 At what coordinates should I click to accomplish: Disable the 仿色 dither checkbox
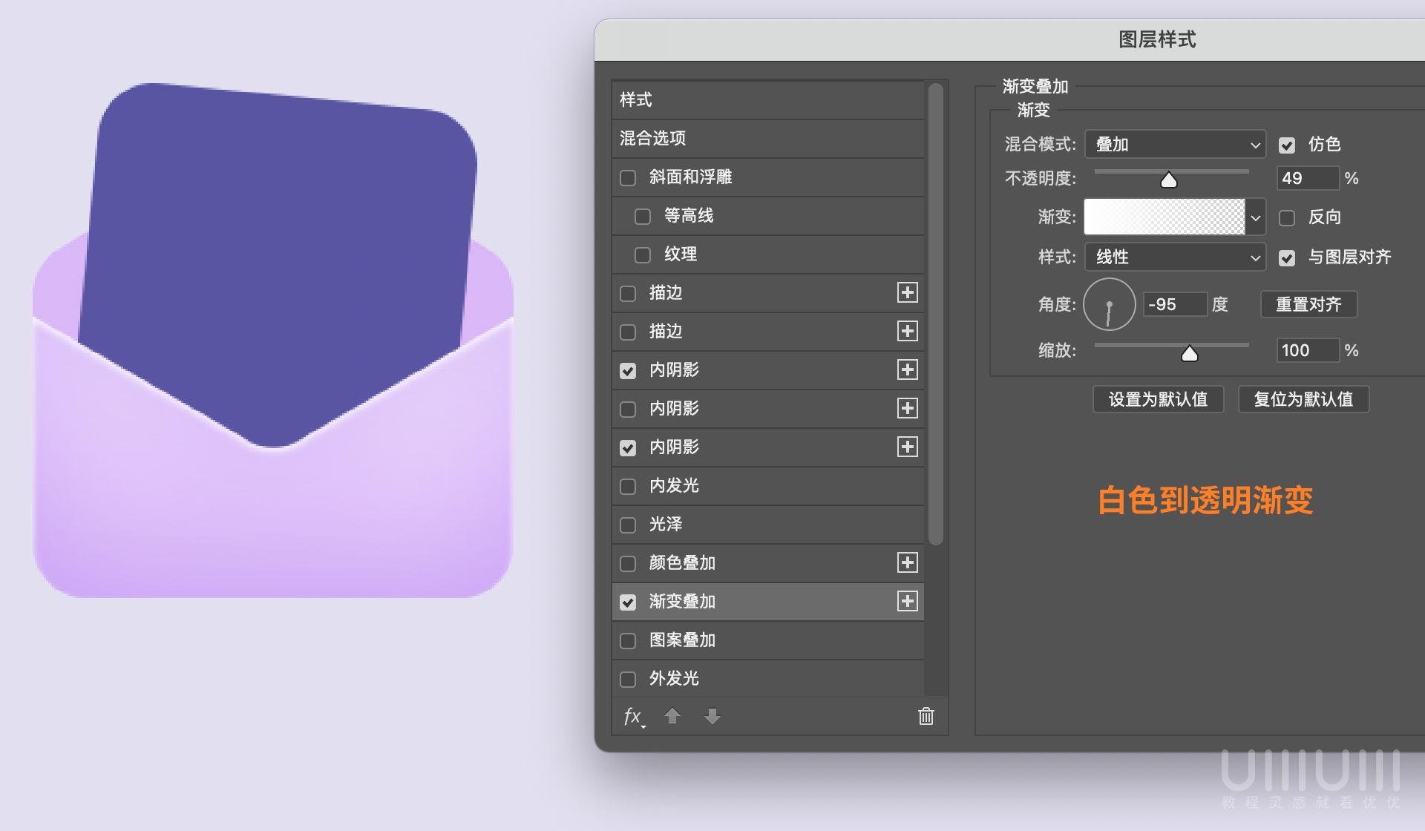coord(1287,145)
